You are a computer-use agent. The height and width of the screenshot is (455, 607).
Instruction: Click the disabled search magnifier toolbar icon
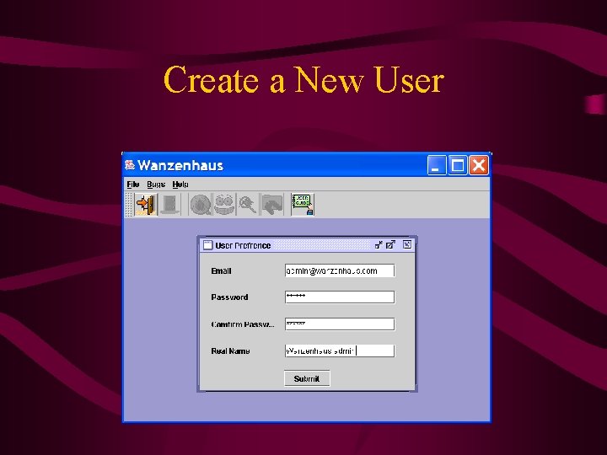pyautogui.click(x=248, y=204)
